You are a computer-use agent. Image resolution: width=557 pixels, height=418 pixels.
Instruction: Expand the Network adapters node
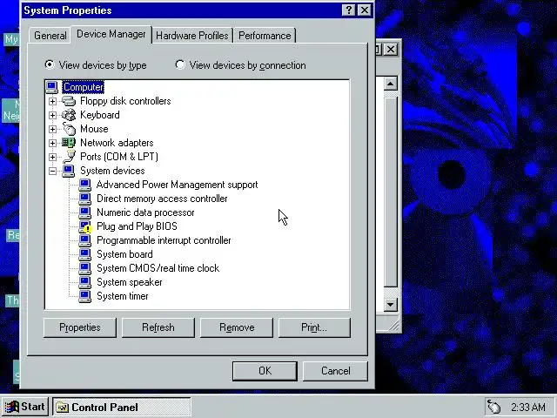(x=52, y=143)
